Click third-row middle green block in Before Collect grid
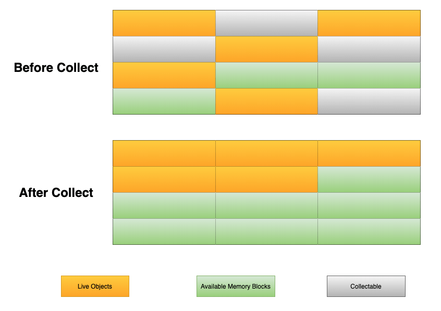 click(x=266, y=75)
